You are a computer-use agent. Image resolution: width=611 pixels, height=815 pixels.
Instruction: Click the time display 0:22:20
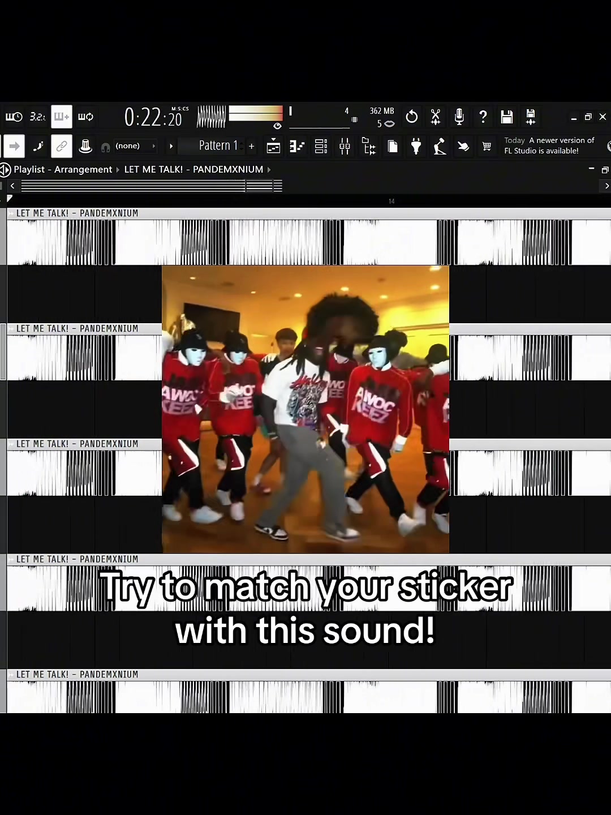pos(153,118)
